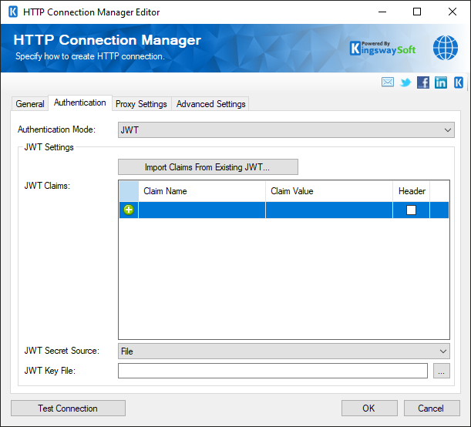Focus the JWT Key File text field

(x=272, y=372)
